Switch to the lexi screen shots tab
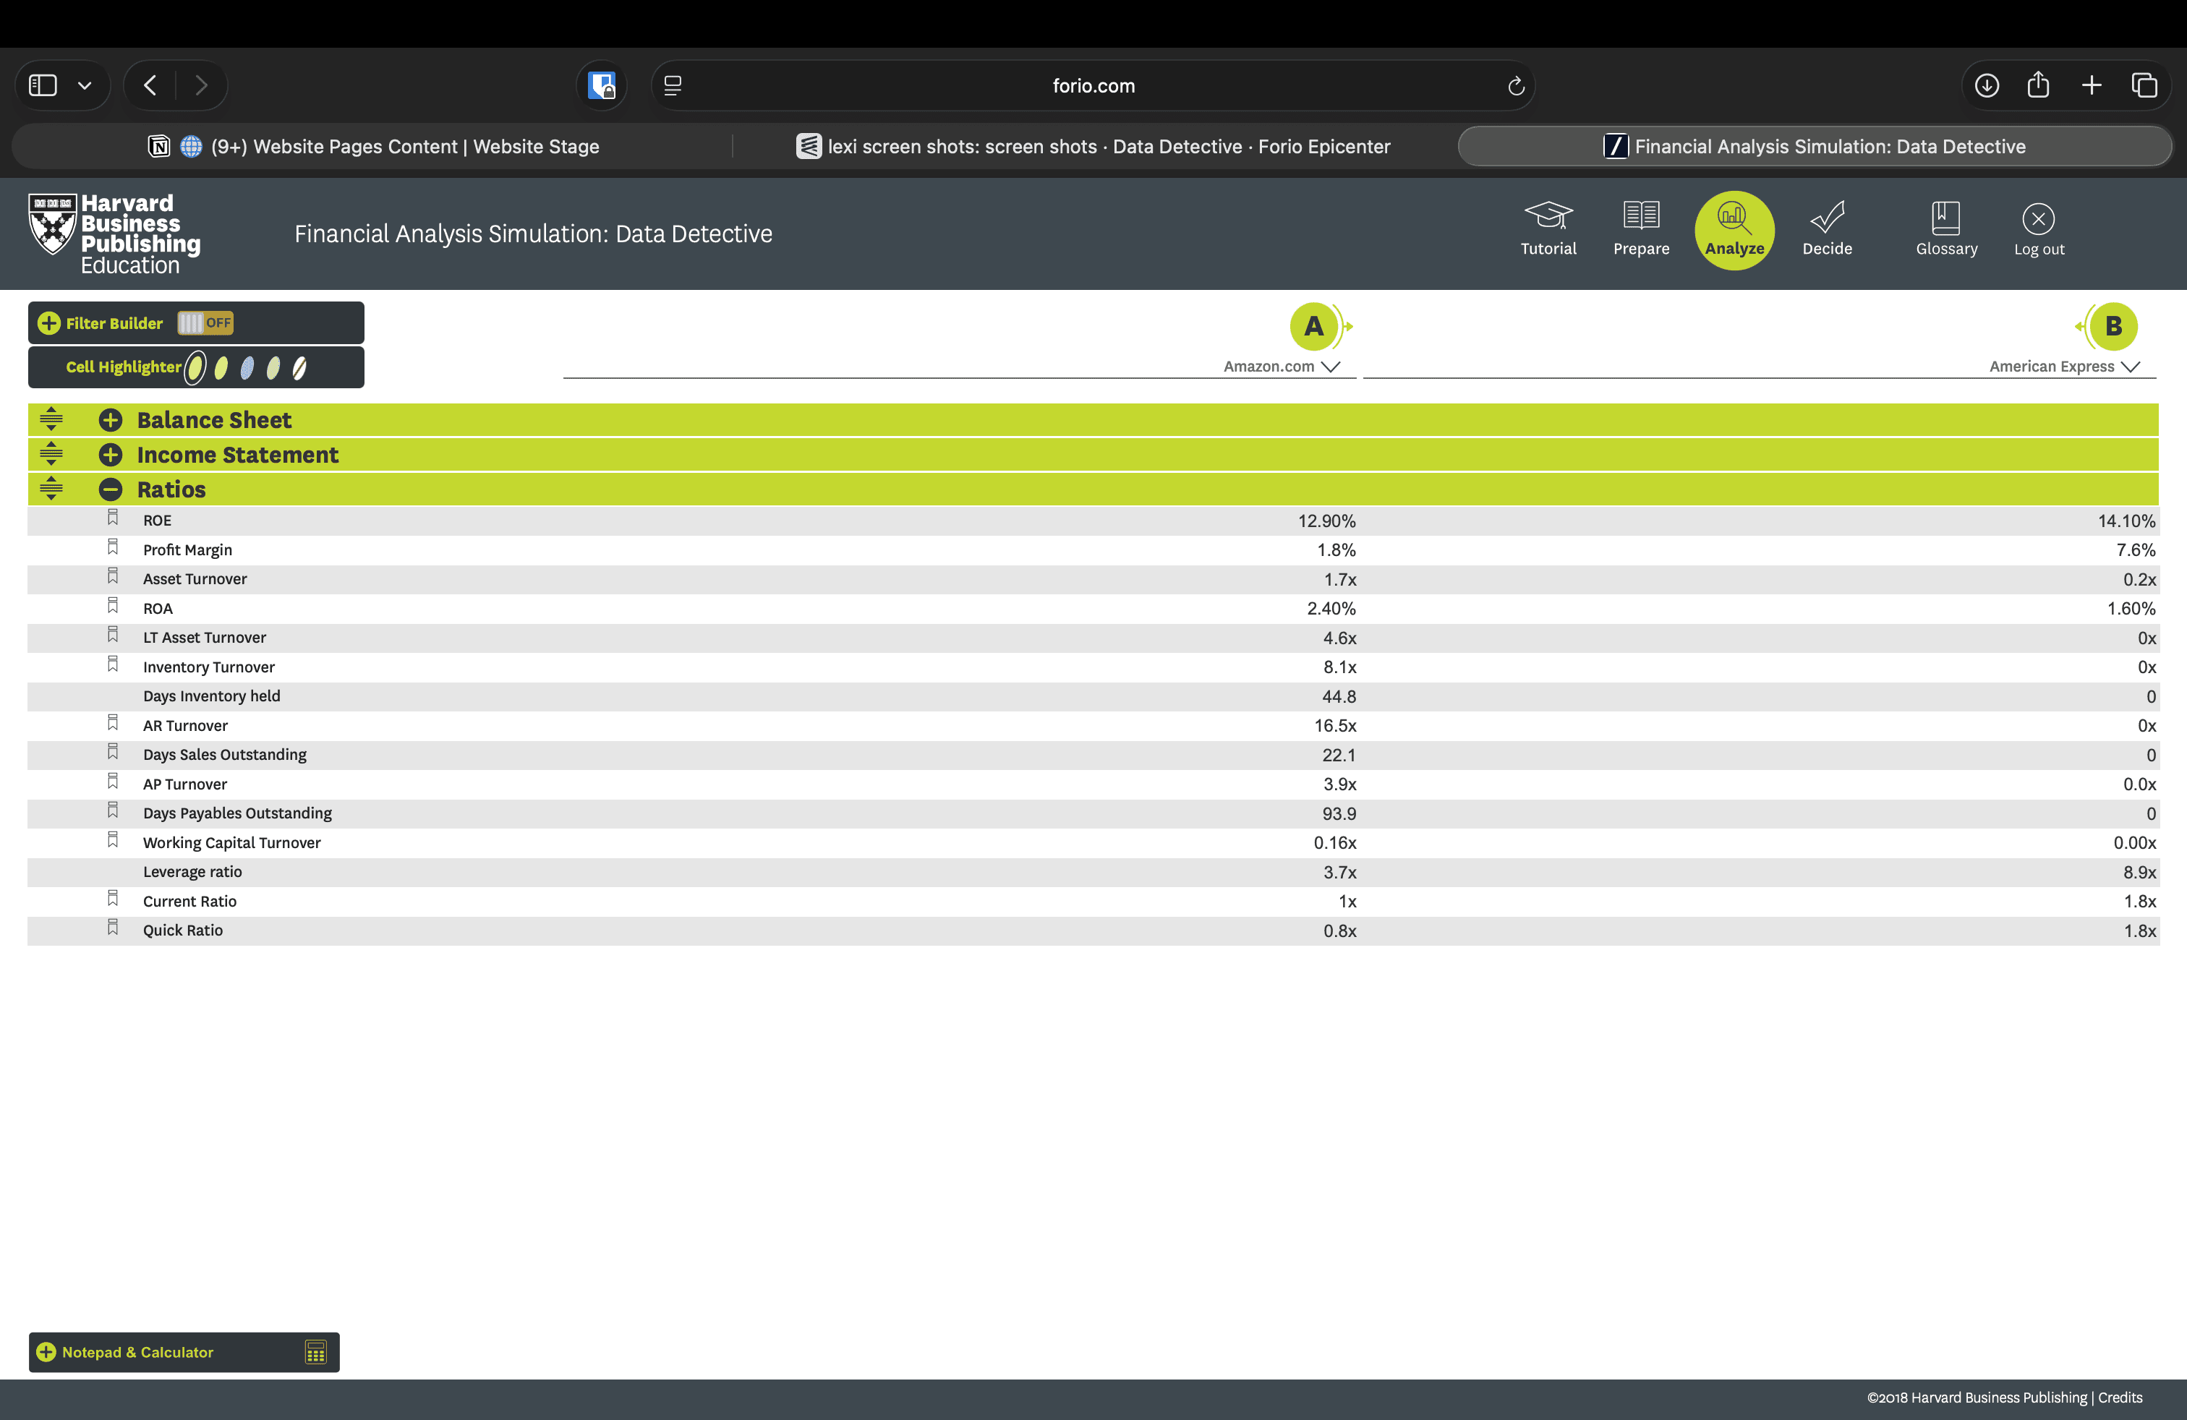Screen dimensions: 2187x1420 (1093, 146)
